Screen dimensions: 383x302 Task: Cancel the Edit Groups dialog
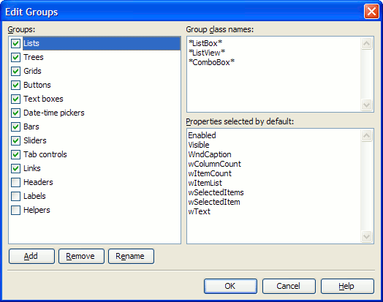(289, 286)
